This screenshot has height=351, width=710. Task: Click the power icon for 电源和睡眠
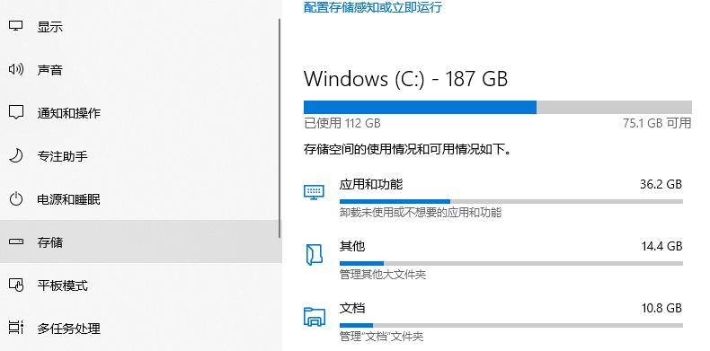click(x=16, y=198)
